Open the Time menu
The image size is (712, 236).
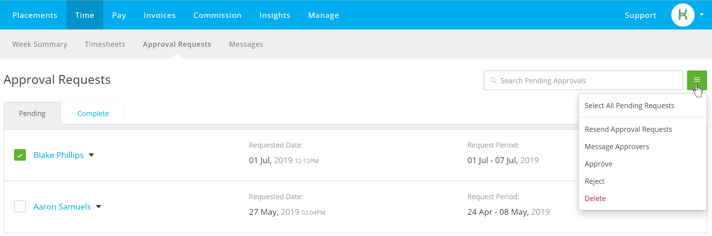pos(85,15)
